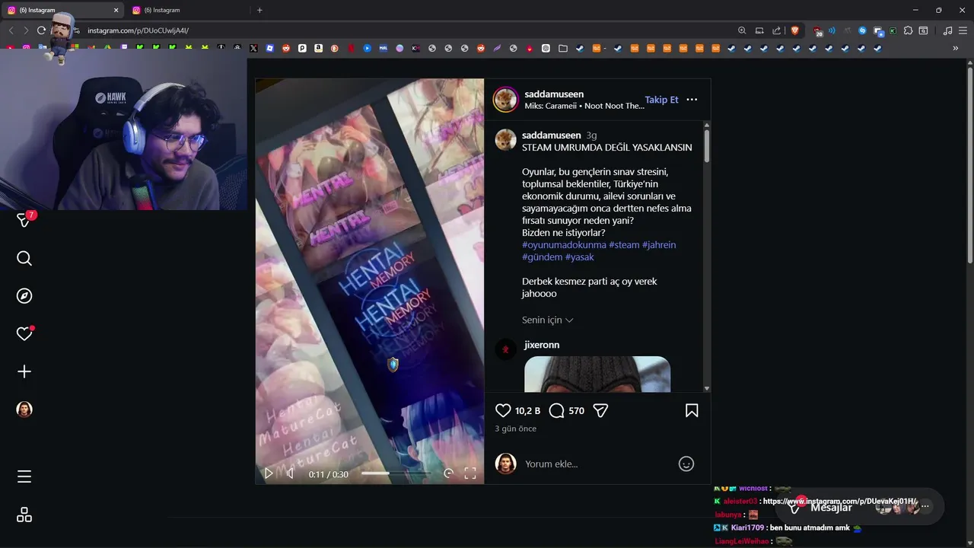This screenshot has width=974, height=548.
Task: Click the Yorum ekle comment input field
Action: (597, 464)
